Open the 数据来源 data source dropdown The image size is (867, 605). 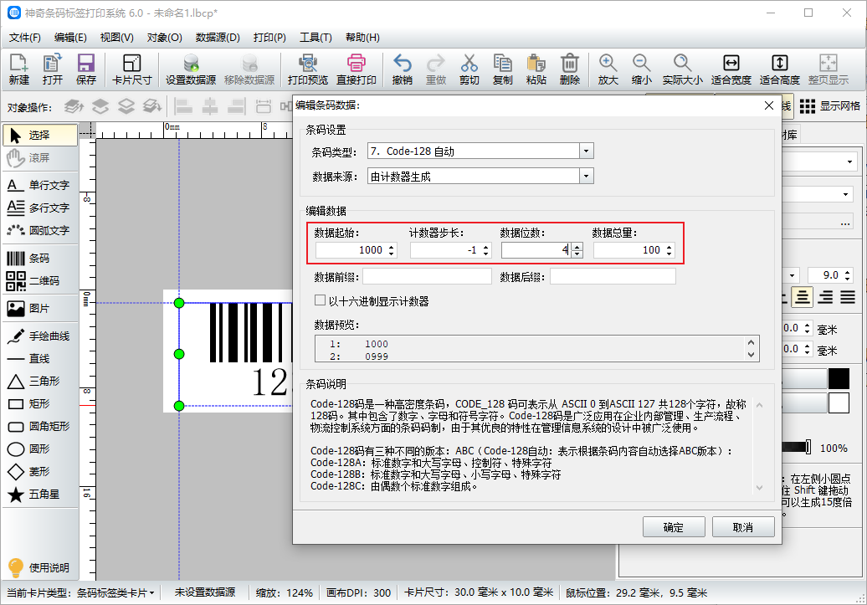pos(586,177)
